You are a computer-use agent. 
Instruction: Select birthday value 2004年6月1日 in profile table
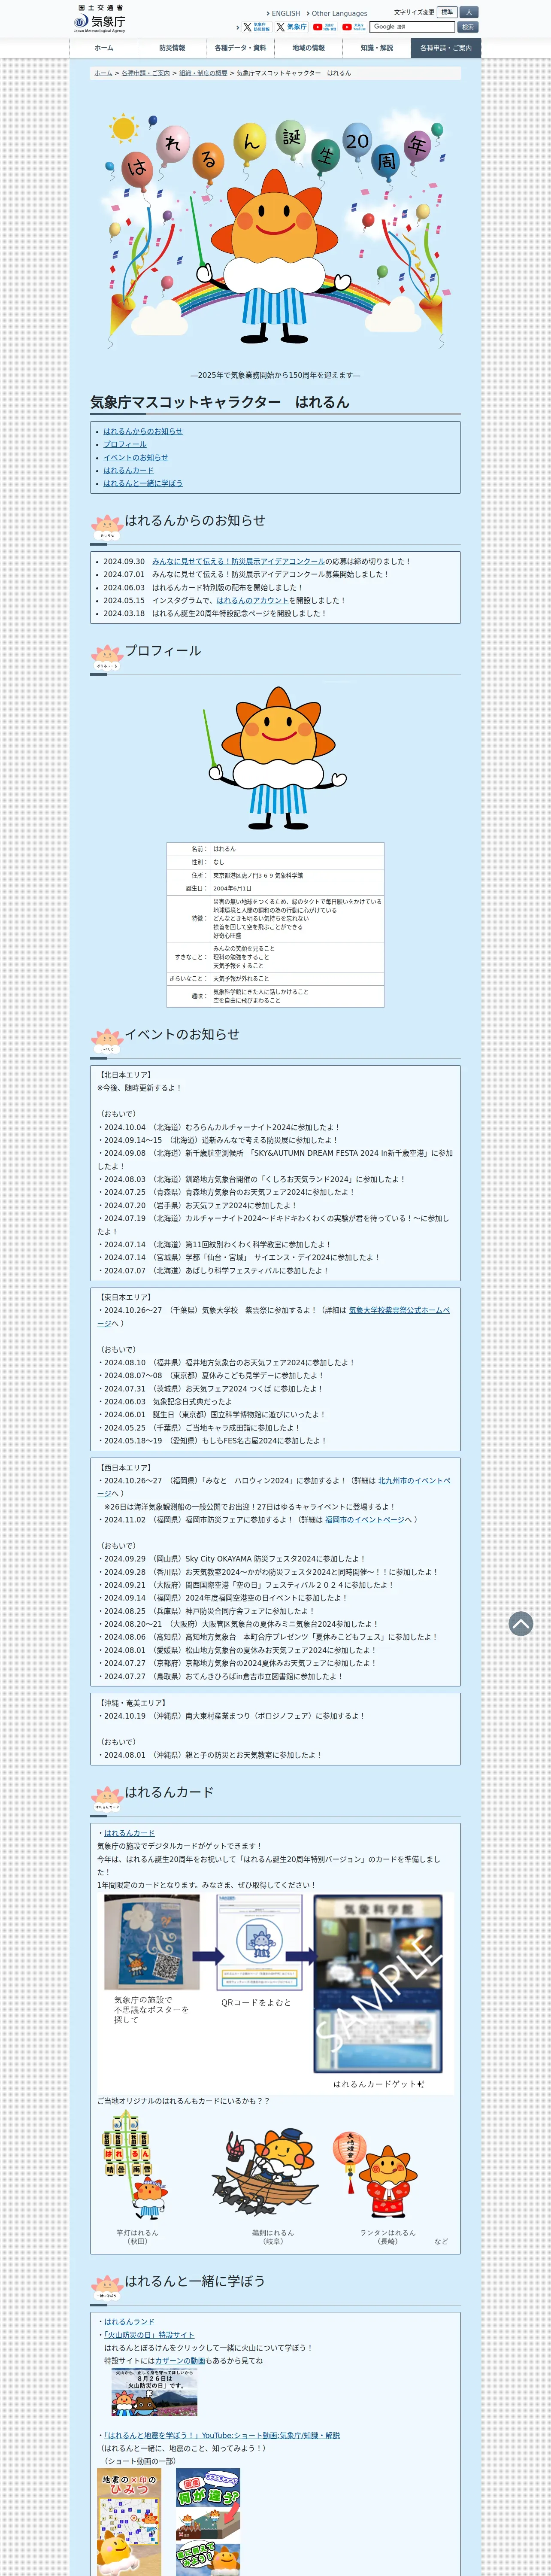tap(232, 888)
